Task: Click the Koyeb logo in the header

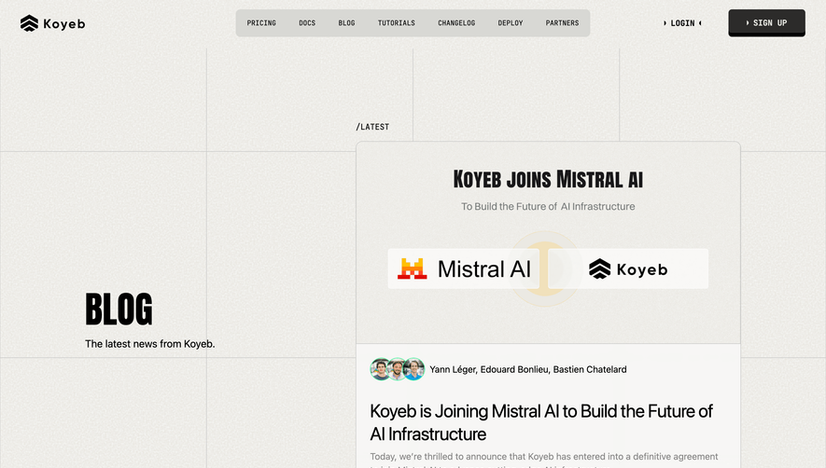Action: (x=52, y=23)
